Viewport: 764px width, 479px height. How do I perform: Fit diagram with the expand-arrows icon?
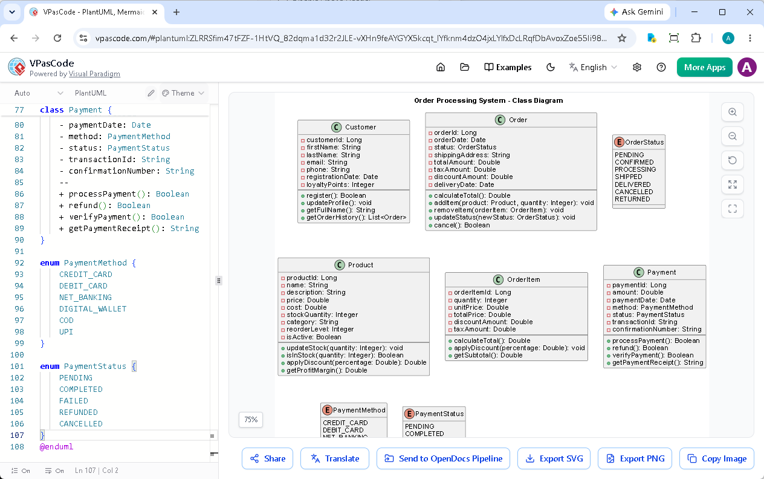click(733, 184)
